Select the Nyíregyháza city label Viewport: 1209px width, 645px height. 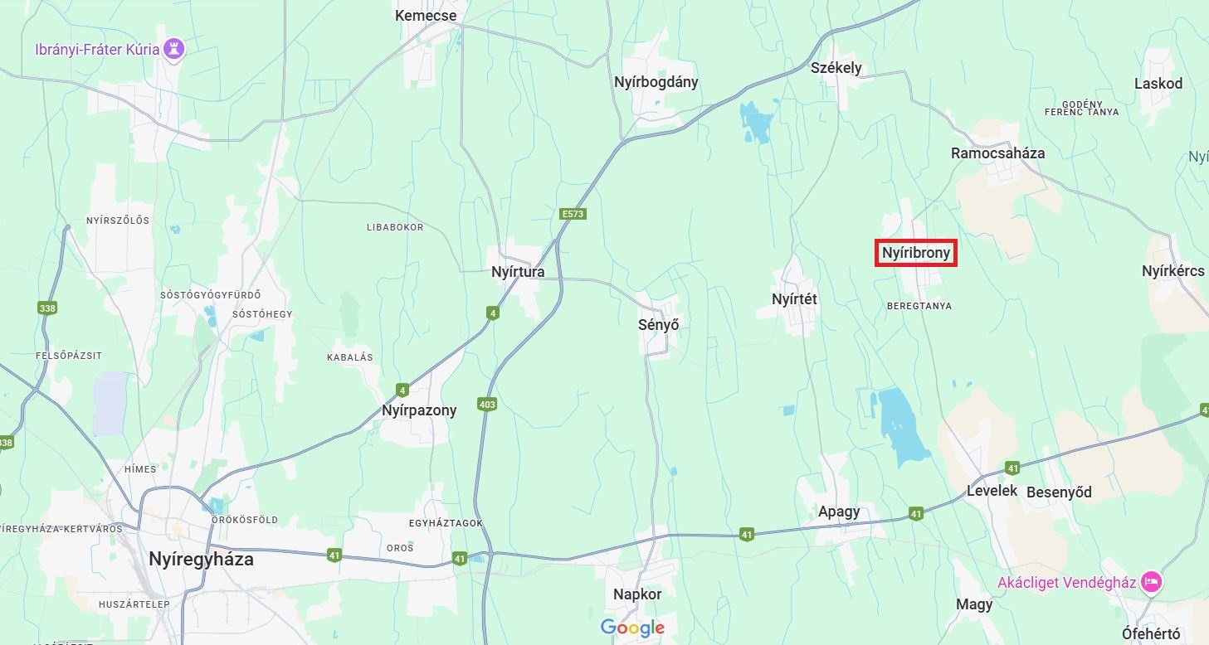pyautogui.click(x=201, y=559)
